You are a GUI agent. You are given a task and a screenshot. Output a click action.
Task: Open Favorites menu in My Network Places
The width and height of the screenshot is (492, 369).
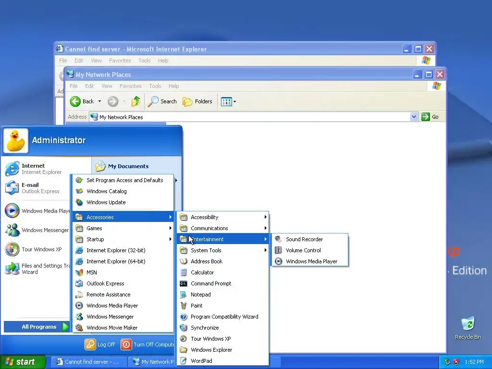131,86
